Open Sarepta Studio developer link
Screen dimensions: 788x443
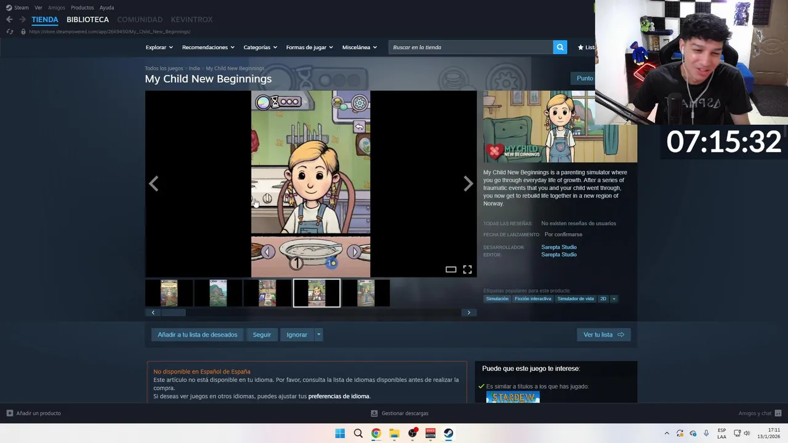(559, 247)
